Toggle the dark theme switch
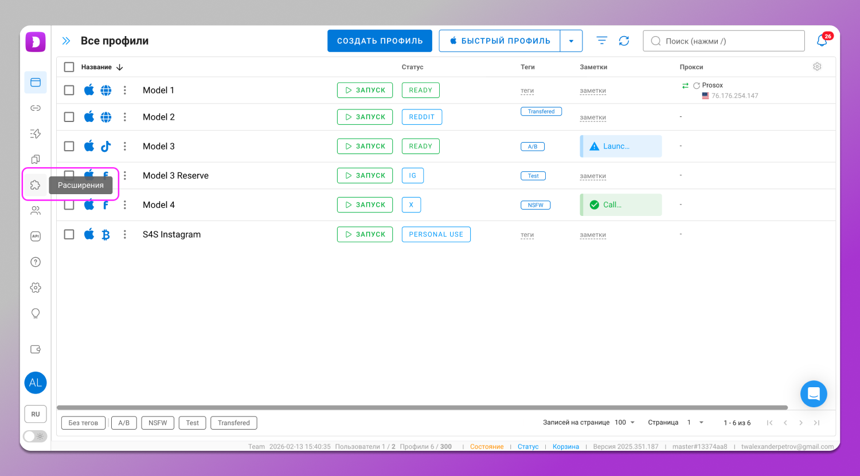The image size is (860, 476). tap(35, 436)
